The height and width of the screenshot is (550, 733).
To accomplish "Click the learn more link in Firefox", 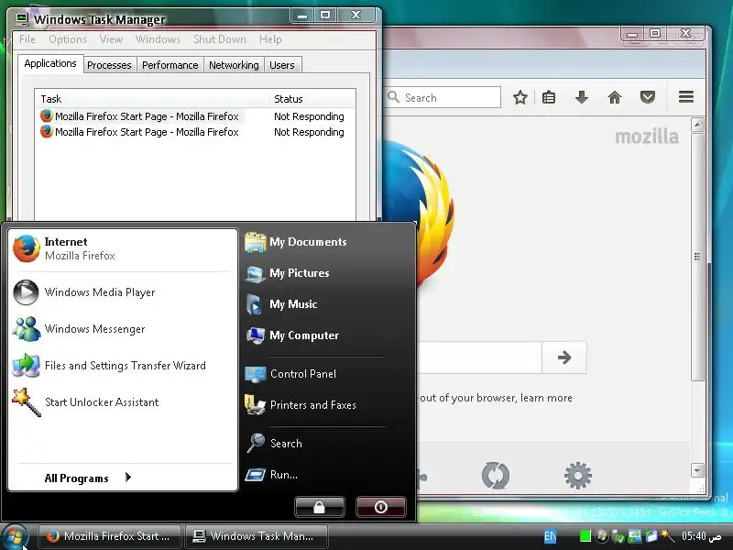I will (x=546, y=398).
